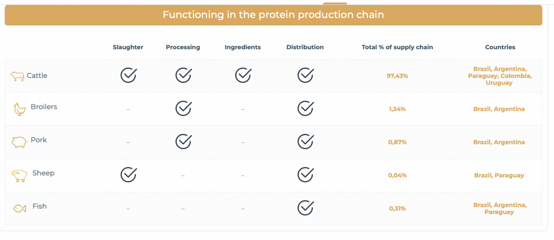Click Fish countries Brazil, Argentina, Paraguay
The image size is (554, 240).
click(500, 209)
